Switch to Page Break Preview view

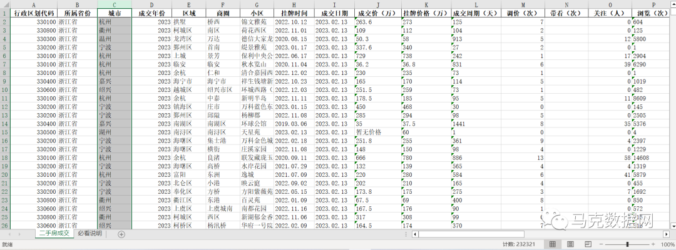tap(588, 244)
